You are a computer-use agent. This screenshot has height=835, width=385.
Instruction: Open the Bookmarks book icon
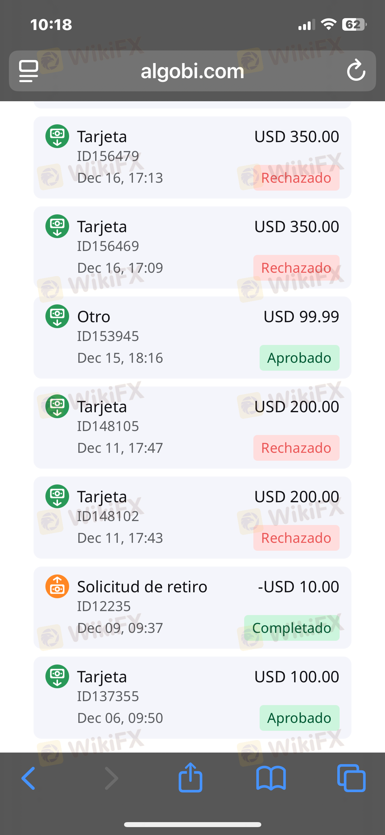pos(271,778)
